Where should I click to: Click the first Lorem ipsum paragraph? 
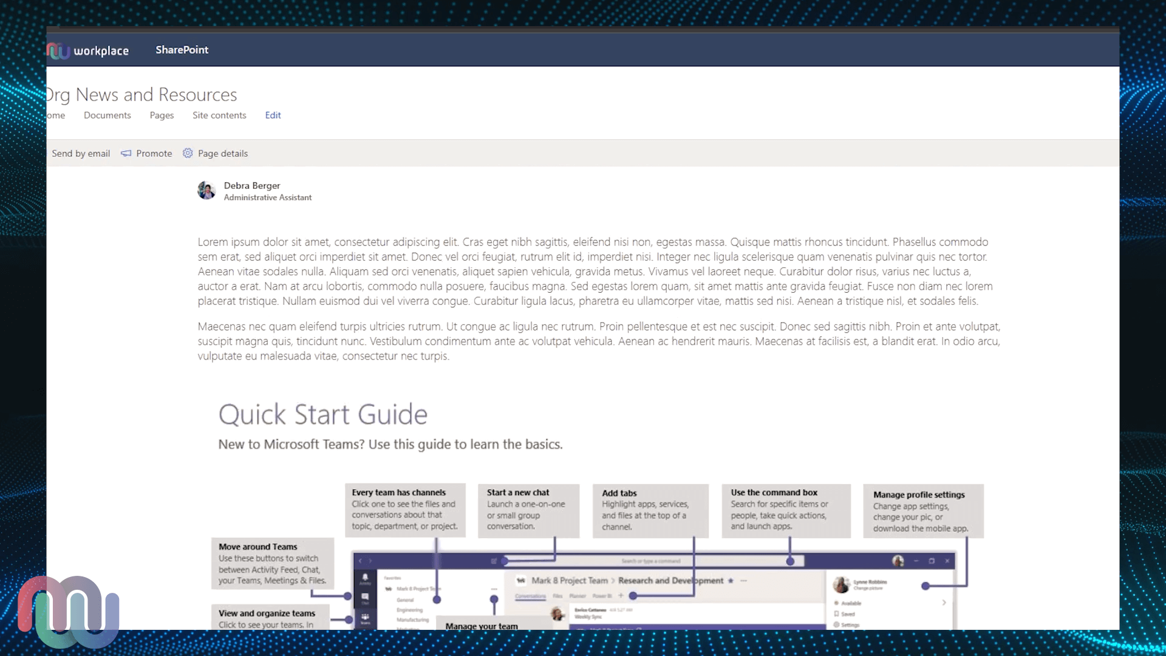[x=595, y=272]
